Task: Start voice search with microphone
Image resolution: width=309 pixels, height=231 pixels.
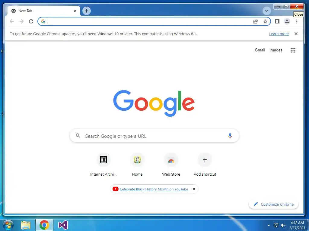Action: point(230,136)
